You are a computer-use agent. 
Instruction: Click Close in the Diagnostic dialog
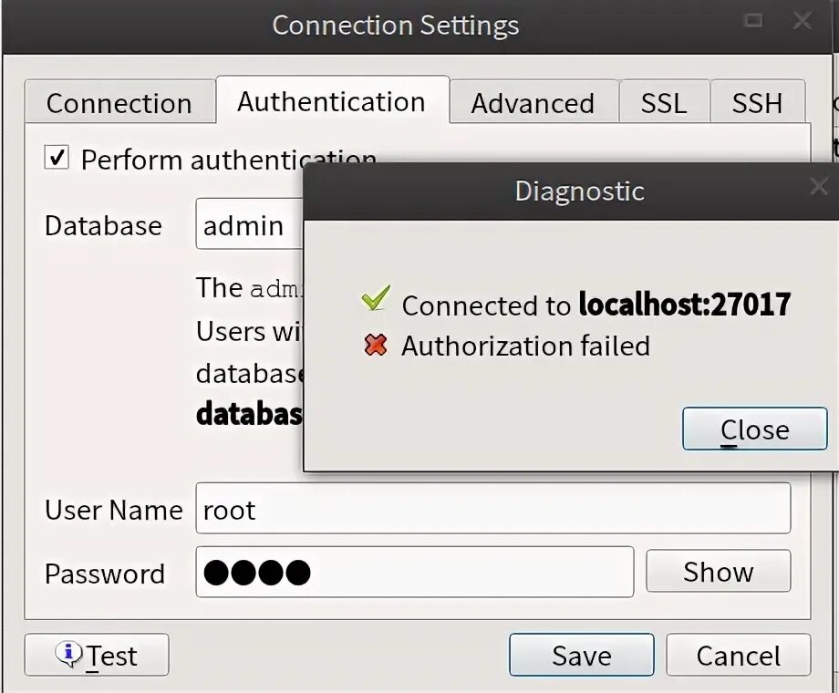point(754,429)
